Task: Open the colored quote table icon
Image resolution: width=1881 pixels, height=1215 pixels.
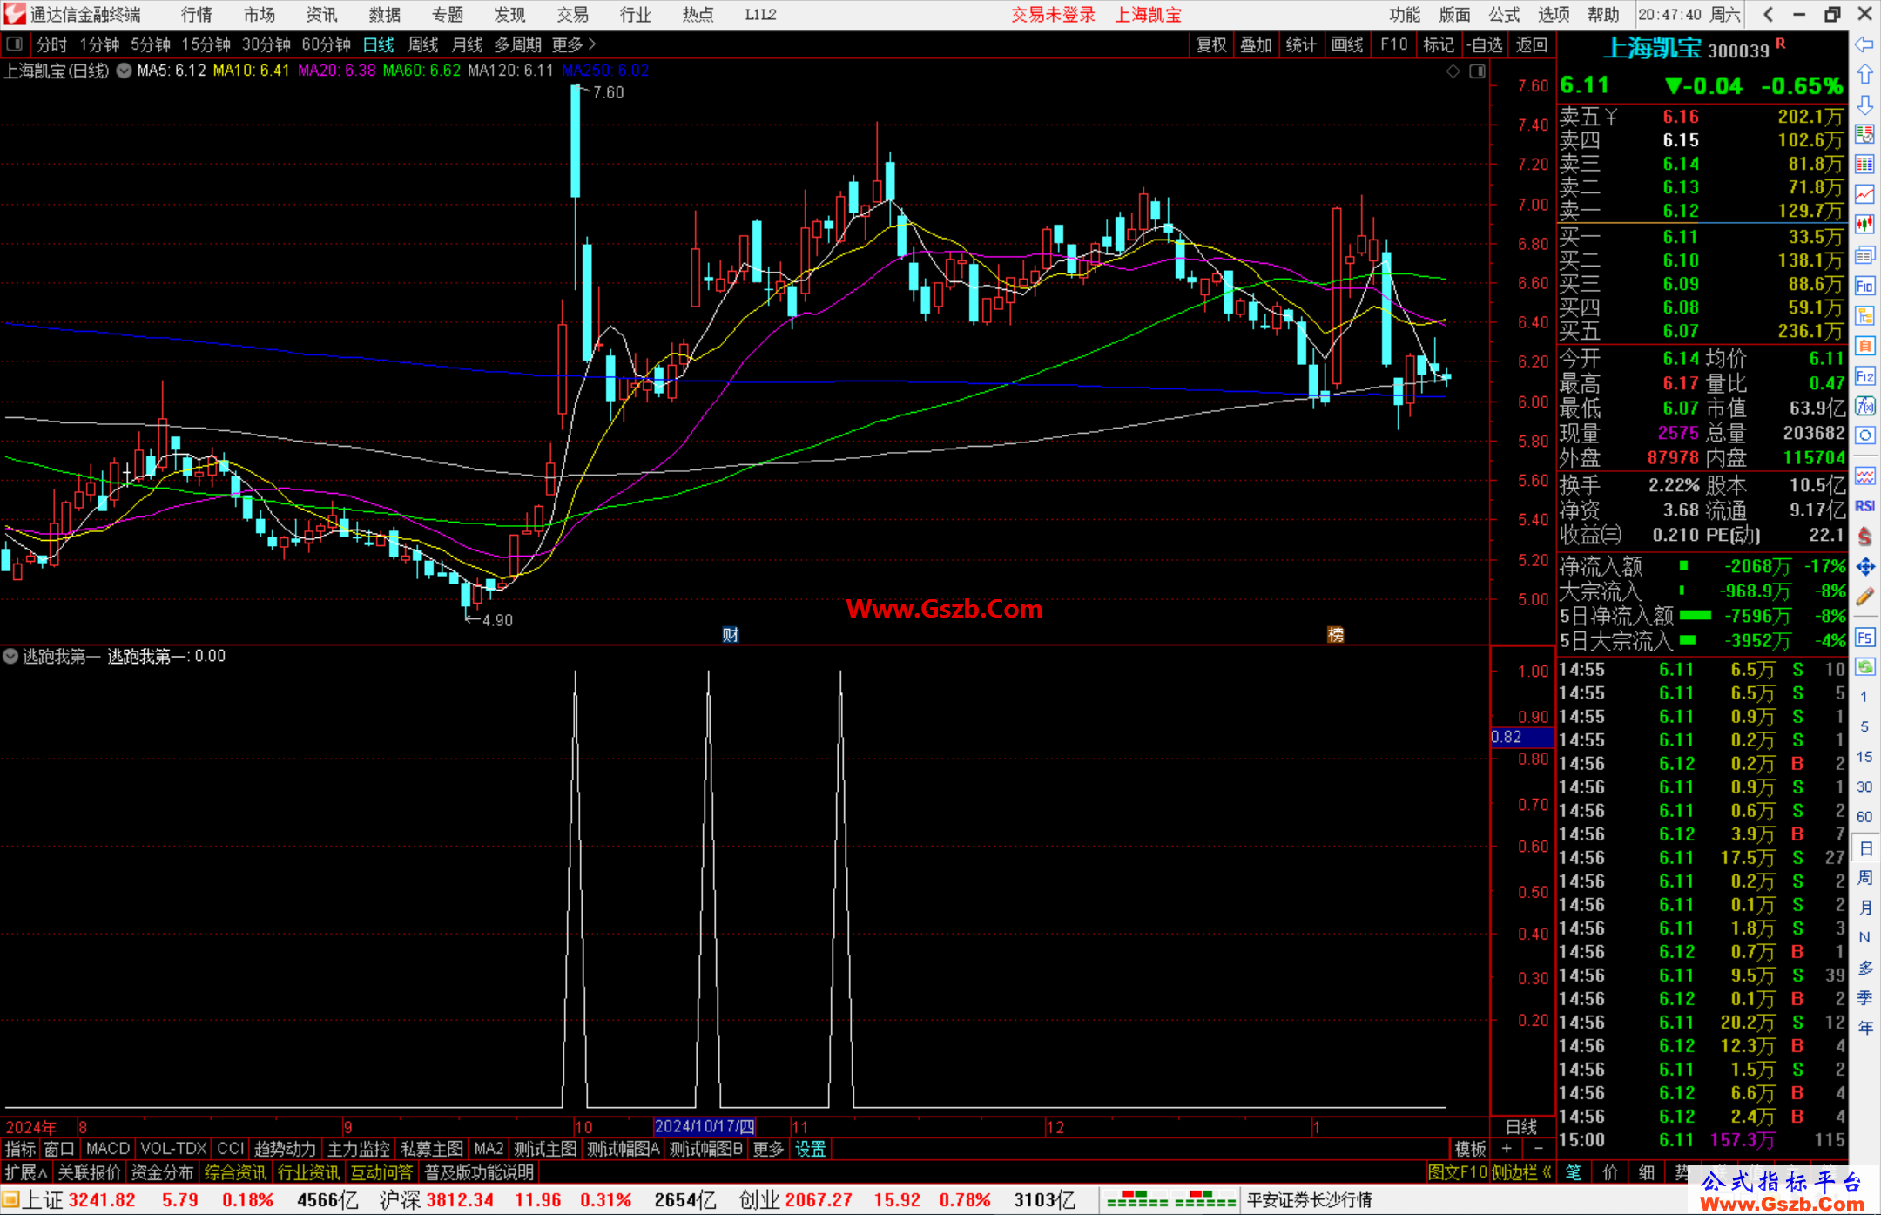Action: (1864, 165)
